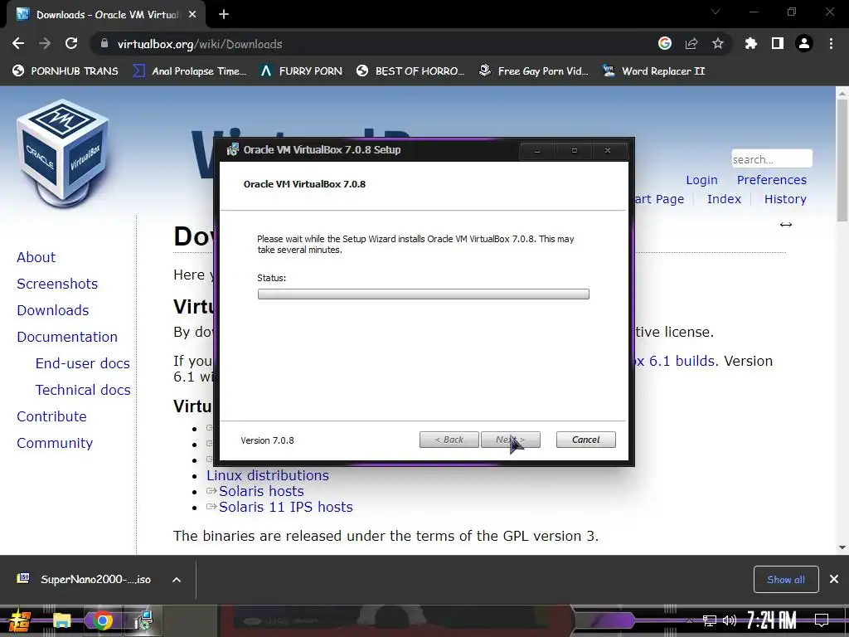
Task: Open the Login link
Action: click(x=701, y=180)
